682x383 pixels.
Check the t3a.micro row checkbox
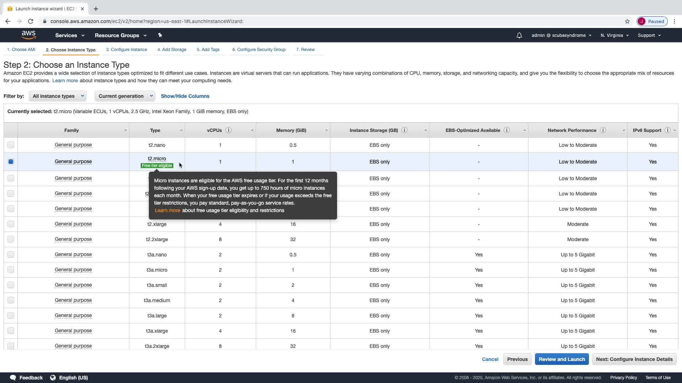(11, 270)
